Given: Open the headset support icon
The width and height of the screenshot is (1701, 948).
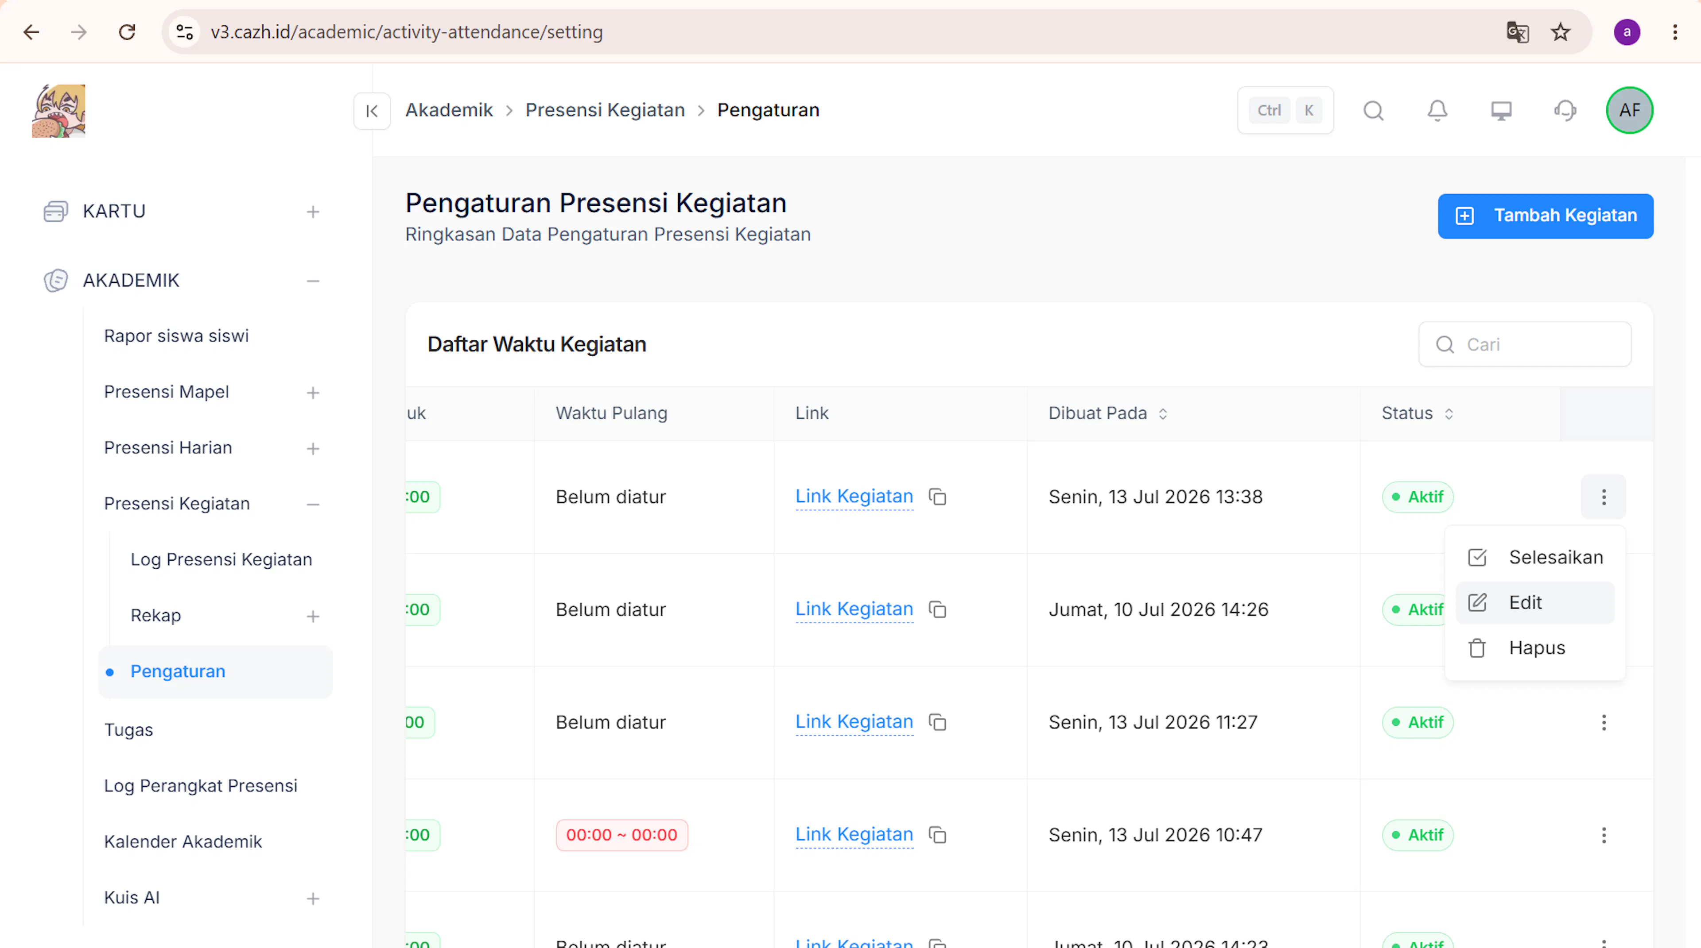Looking at the screenshot, I should tap(1565, 110).
